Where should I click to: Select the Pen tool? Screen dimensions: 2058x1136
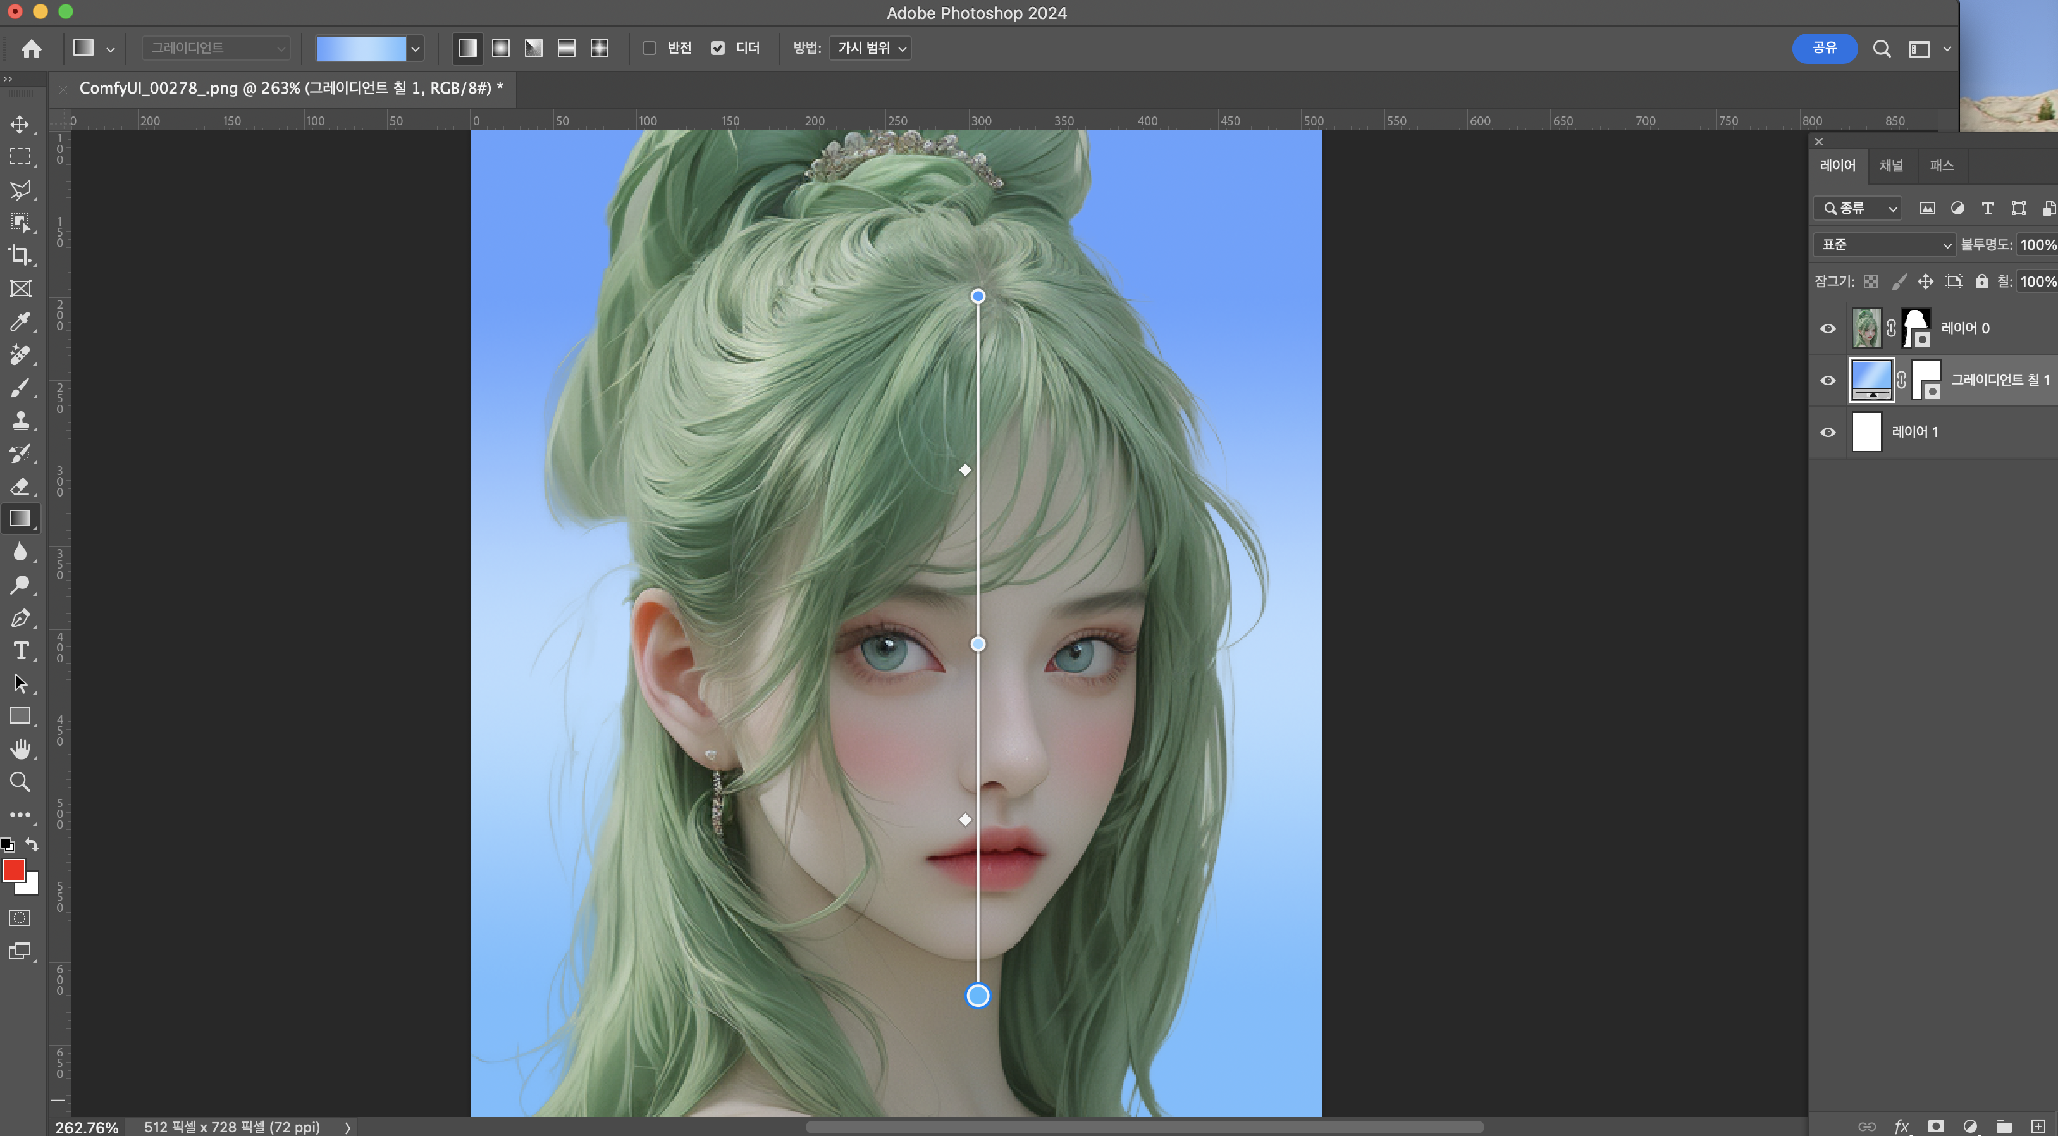[20, 617]
